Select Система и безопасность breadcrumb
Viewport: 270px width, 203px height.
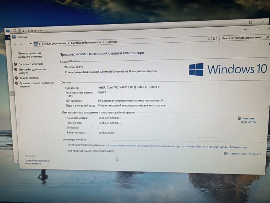(x=86, y=42)
